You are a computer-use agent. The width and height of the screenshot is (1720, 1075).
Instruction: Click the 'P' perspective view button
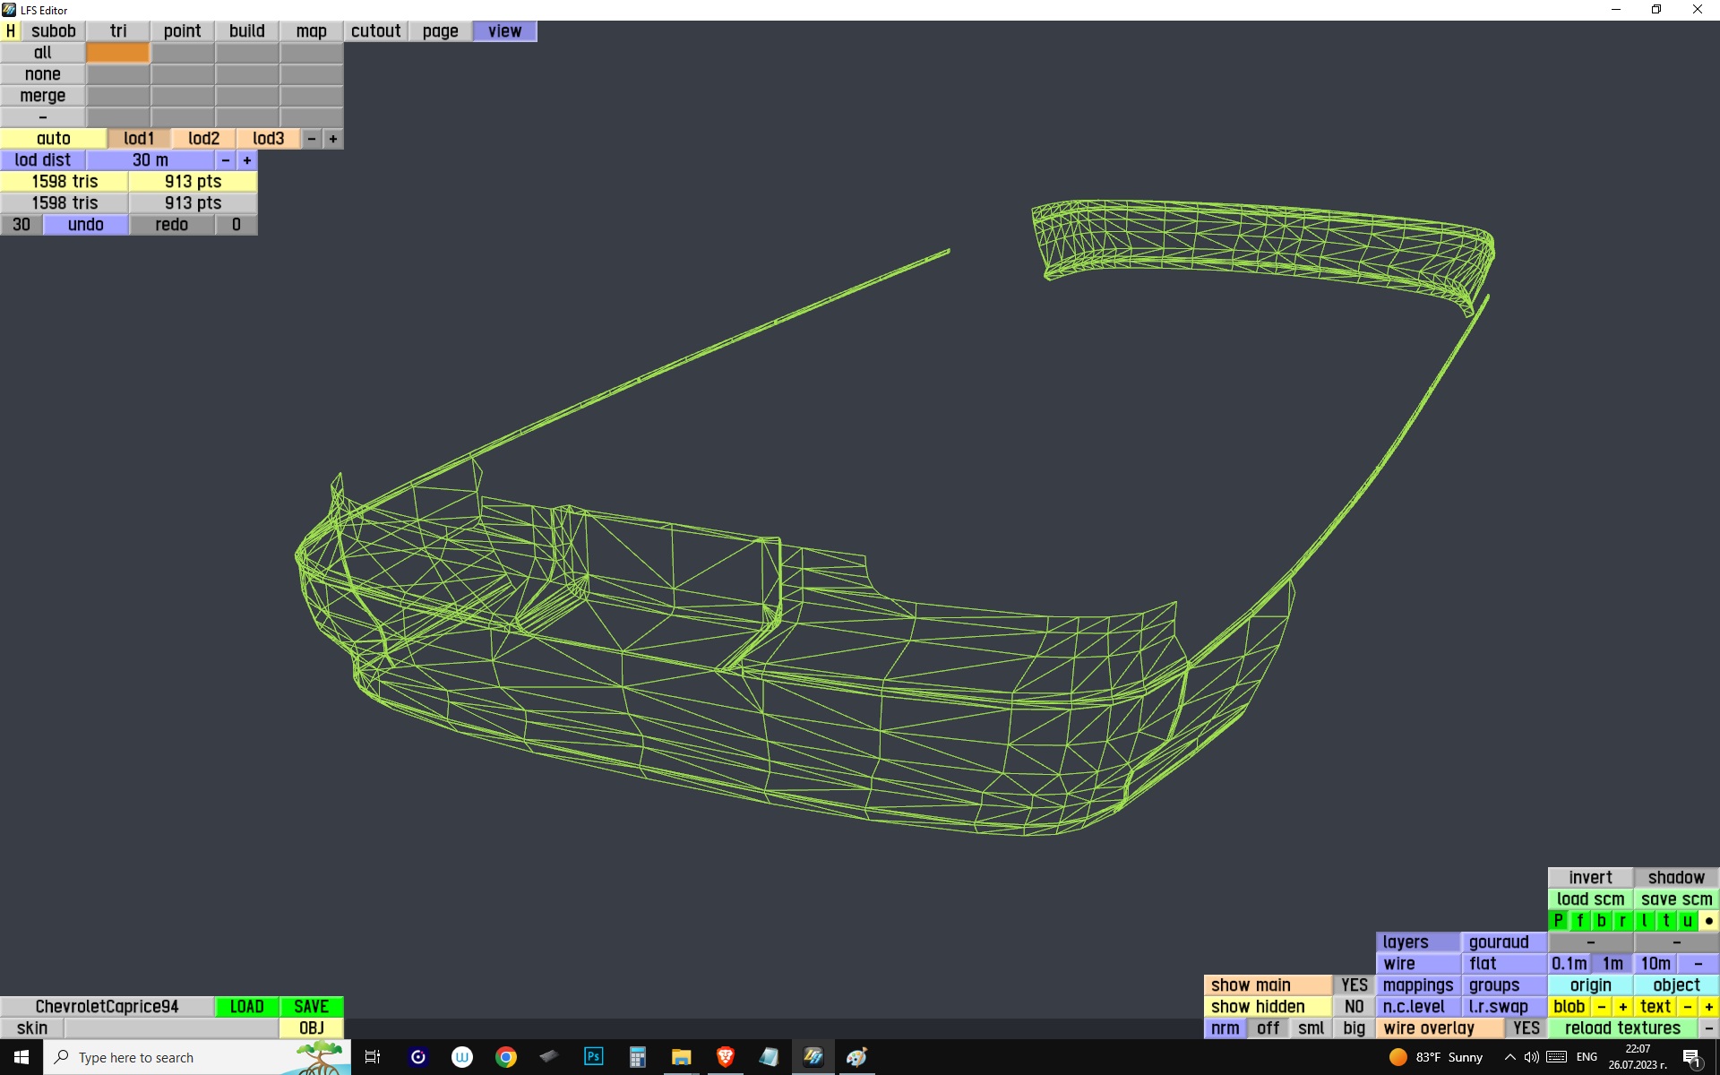point(1558,921)
